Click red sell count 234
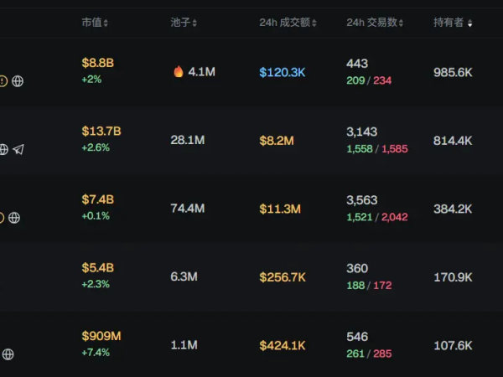 [x=382, y=80]
